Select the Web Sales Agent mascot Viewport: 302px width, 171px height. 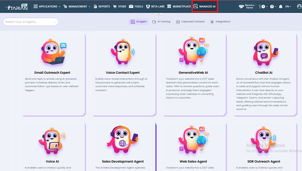click(x=193, y=140)
